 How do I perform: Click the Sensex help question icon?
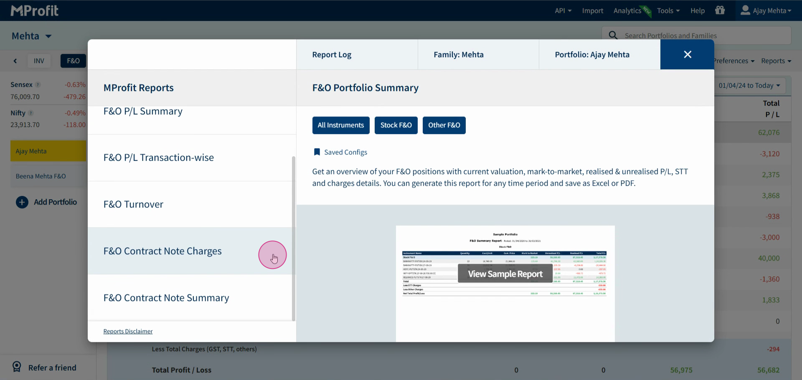point(38,85)
